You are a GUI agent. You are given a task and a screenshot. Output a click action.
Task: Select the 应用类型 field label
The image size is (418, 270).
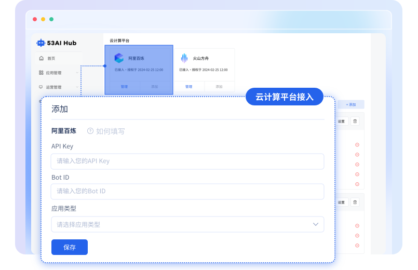coord(64,208)
